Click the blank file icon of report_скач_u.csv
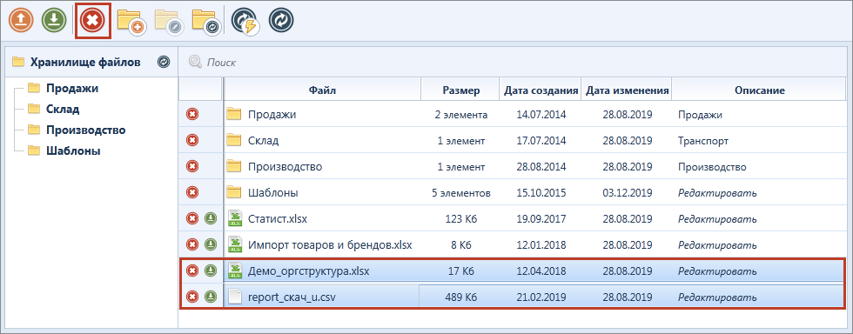Screen dimensions: 853x334 [x=234, y=297]
